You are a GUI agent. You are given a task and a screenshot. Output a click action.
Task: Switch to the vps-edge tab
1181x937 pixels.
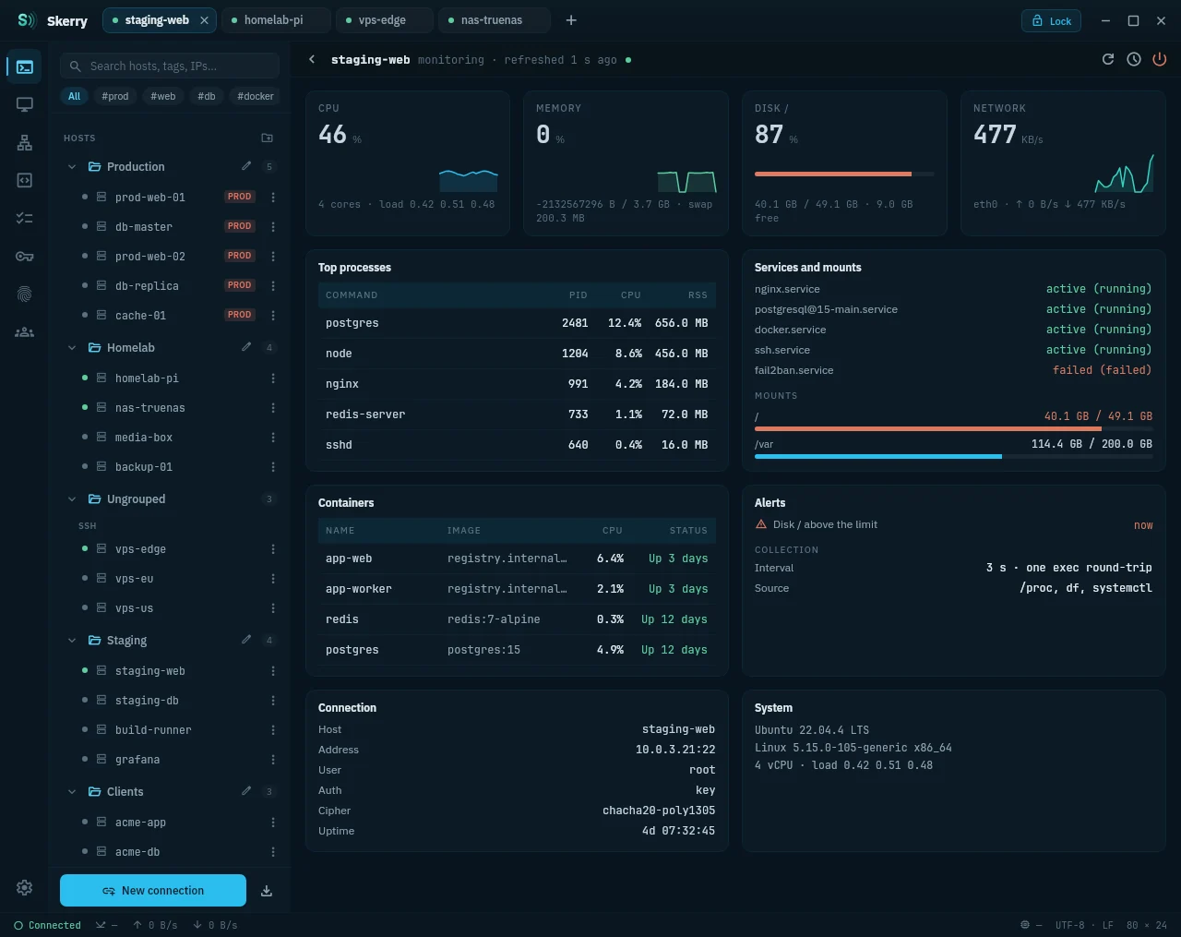tap(385, 20)
